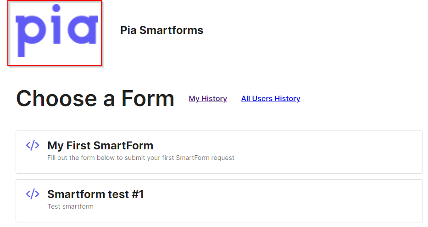Click code icon beside Smartform test #1
Image resolution: width=428 pixels, height=227 pixels.
click(33, 194)
